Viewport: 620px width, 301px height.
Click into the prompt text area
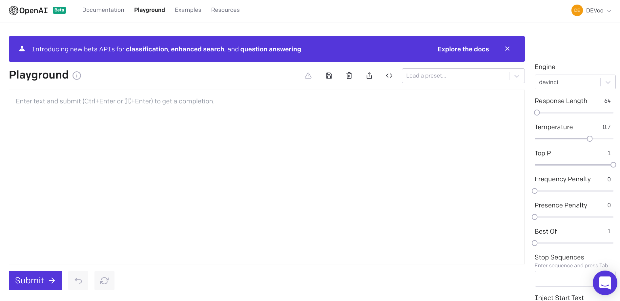point(267,177)
